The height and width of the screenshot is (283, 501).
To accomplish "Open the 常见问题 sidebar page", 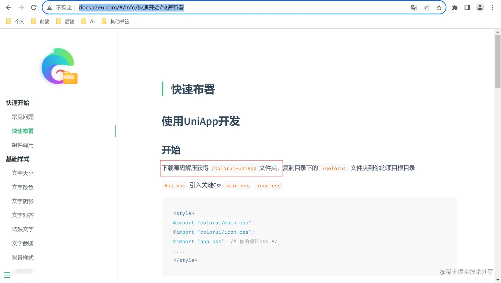I will click(x=23, y=117).
